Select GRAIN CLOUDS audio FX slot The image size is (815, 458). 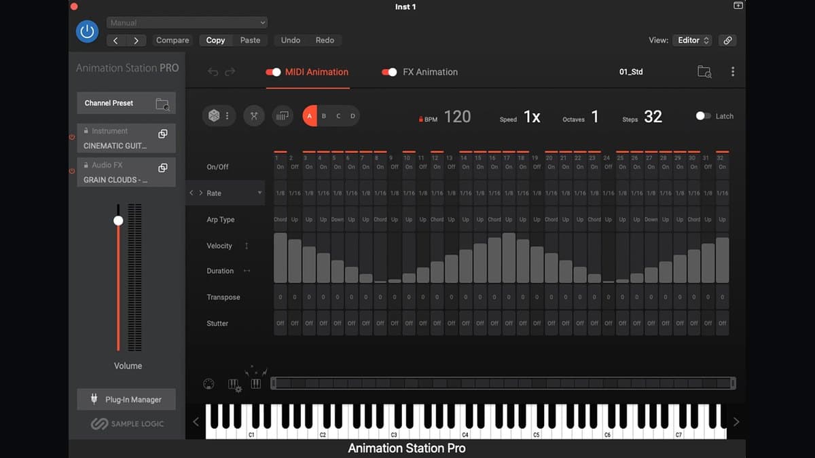126,172
